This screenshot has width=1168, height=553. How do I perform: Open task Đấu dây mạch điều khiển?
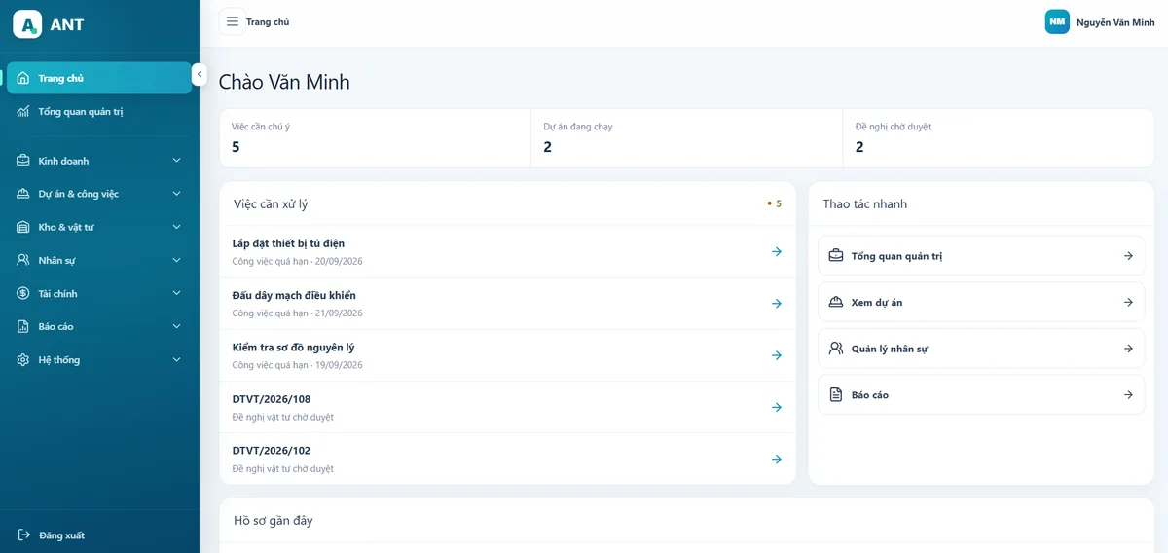tap(507, 304)
